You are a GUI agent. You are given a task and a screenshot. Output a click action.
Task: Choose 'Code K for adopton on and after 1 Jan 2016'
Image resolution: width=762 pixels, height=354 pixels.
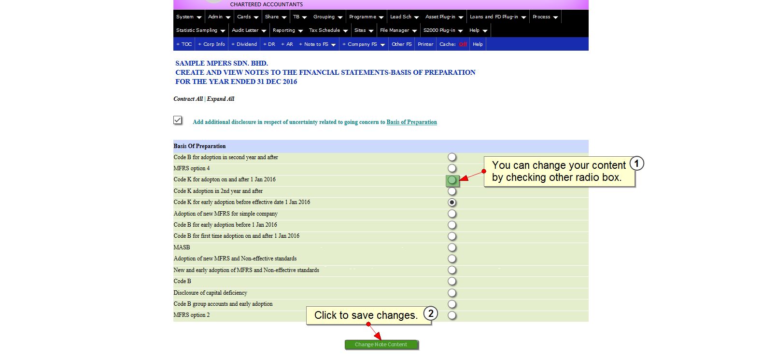452,180
